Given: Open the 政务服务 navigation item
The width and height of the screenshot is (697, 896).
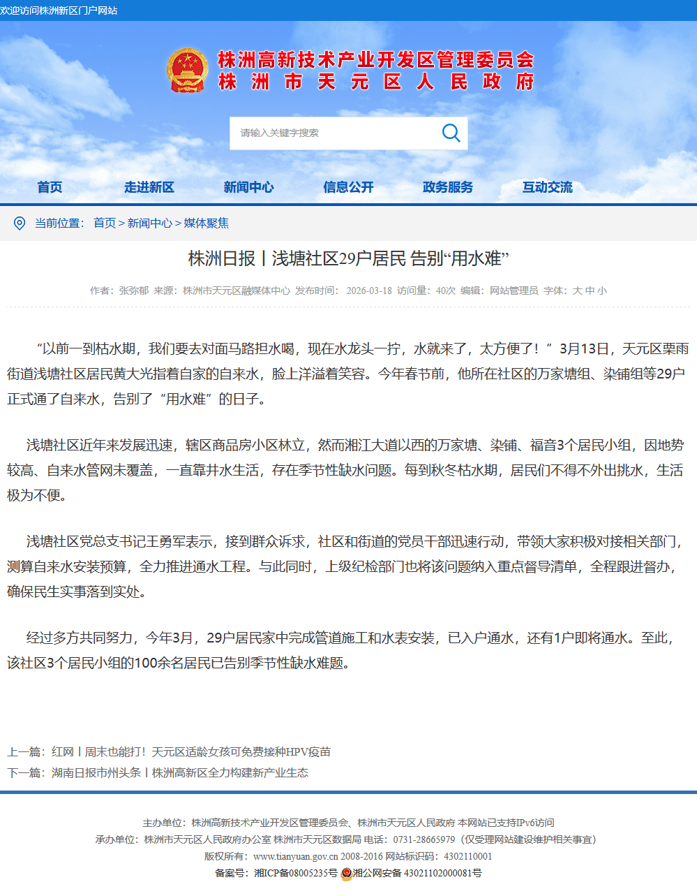Looking at the screenshot, I should pyautogui.click(x=448, y=187).
